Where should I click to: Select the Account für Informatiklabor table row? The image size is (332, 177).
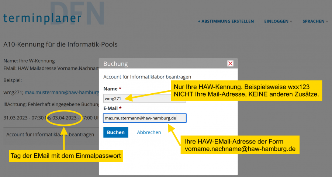50,135
